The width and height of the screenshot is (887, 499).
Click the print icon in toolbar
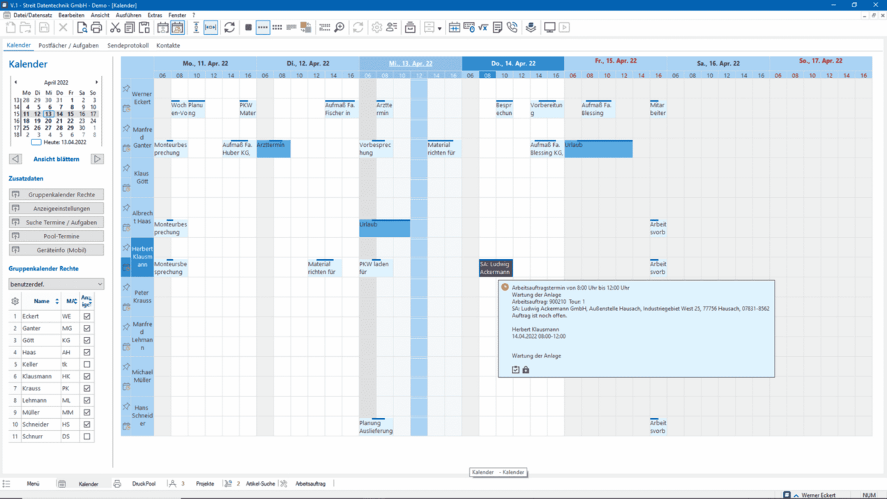click(97, 28)
